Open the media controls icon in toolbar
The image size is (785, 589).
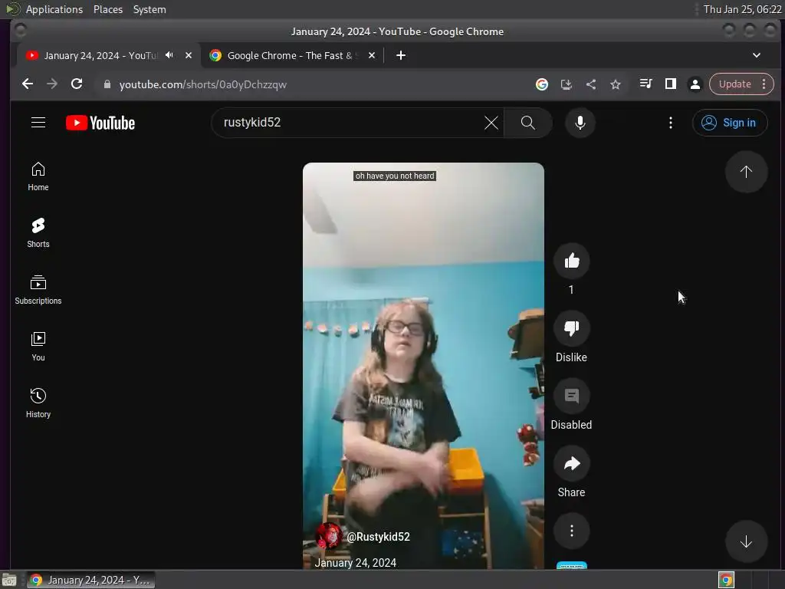coord(645,84)
